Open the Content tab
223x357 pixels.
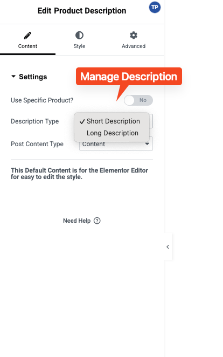(27, 40)
